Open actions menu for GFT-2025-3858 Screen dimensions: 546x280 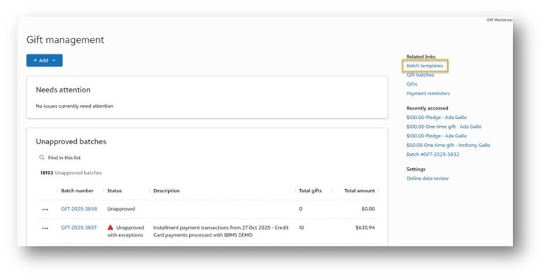tap(45, 210)
